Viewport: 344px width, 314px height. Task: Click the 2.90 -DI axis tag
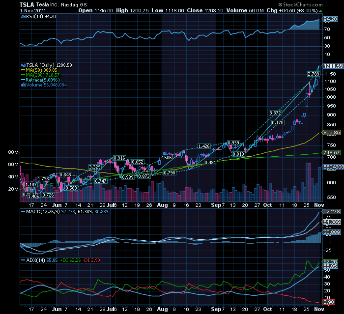(x=329, y=302)
